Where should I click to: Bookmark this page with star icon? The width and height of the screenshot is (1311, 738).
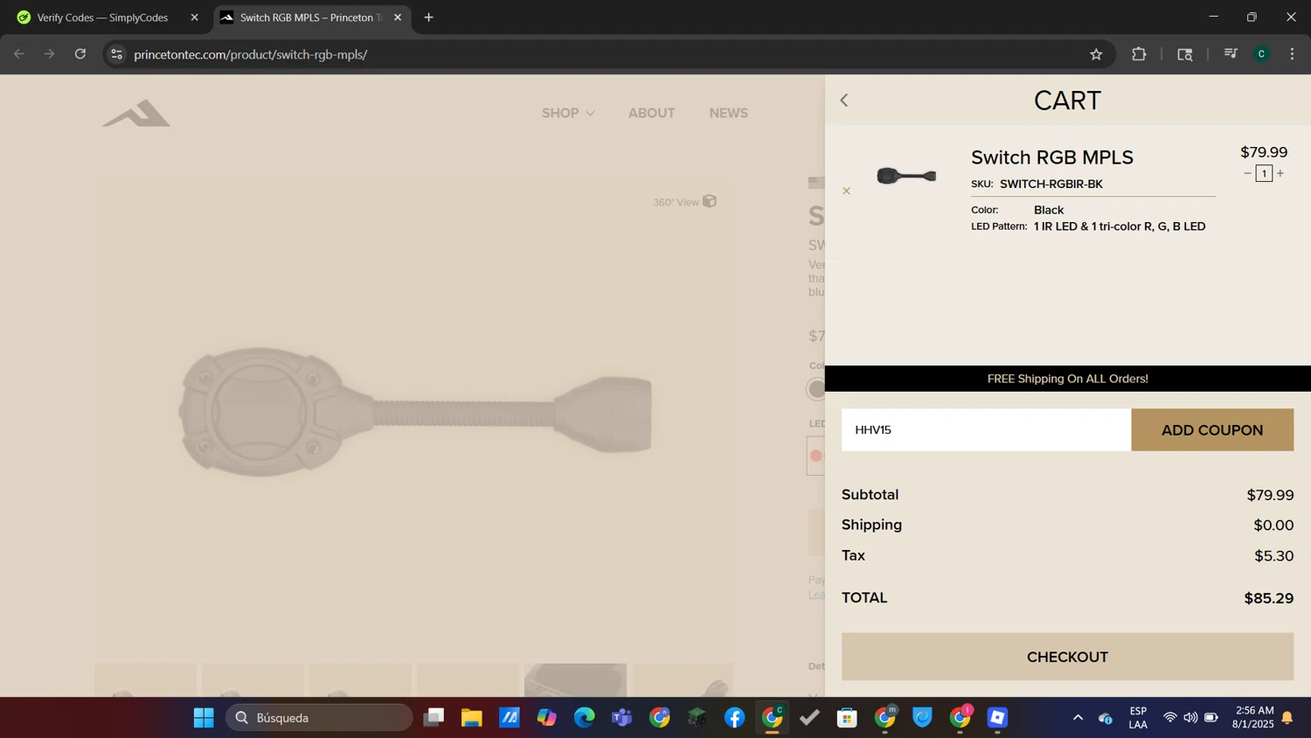coord(1096,54)
